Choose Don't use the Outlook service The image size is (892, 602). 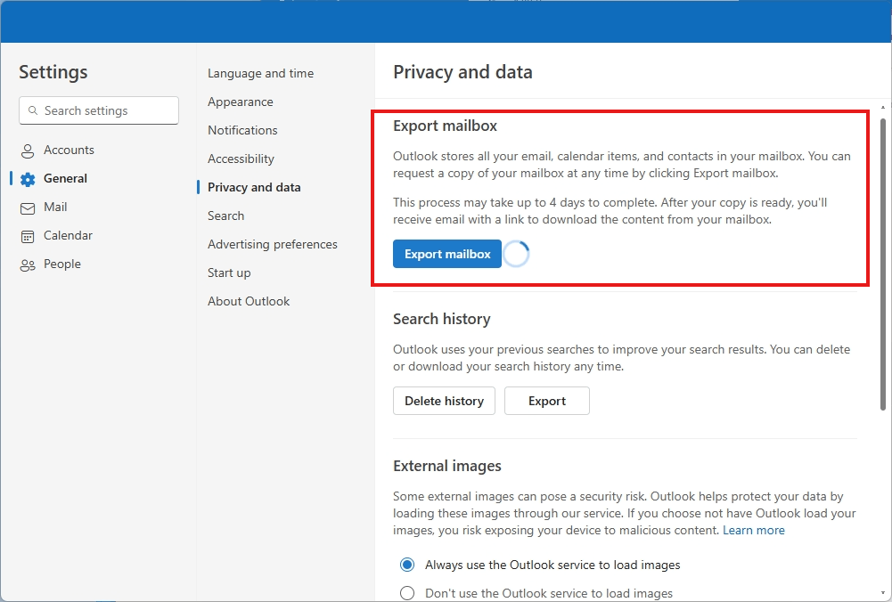pyautogui.click(x=407, y=592)
